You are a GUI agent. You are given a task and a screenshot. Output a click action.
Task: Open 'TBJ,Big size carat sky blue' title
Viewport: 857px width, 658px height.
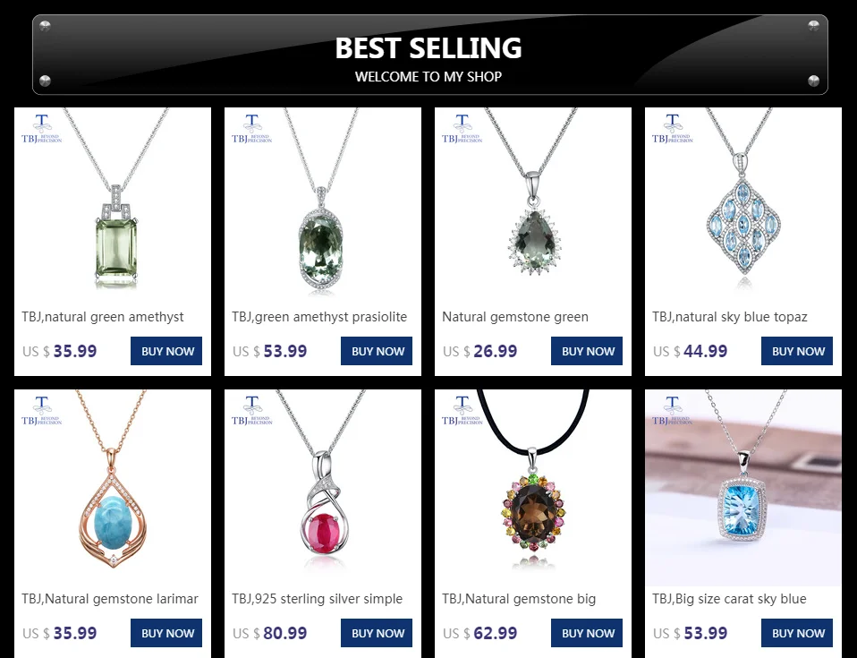[x=729, y=600]
